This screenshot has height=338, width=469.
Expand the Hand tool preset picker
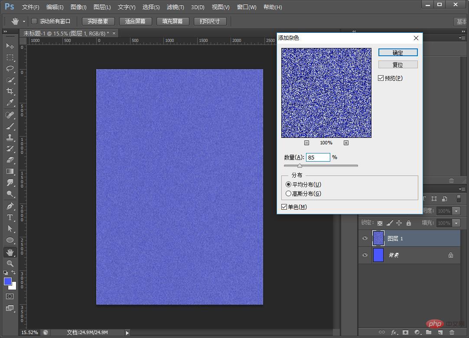coord(24,21)
